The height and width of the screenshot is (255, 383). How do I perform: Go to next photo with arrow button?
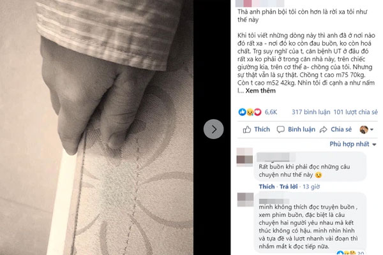pyautogui.click(x=213, y=129)
